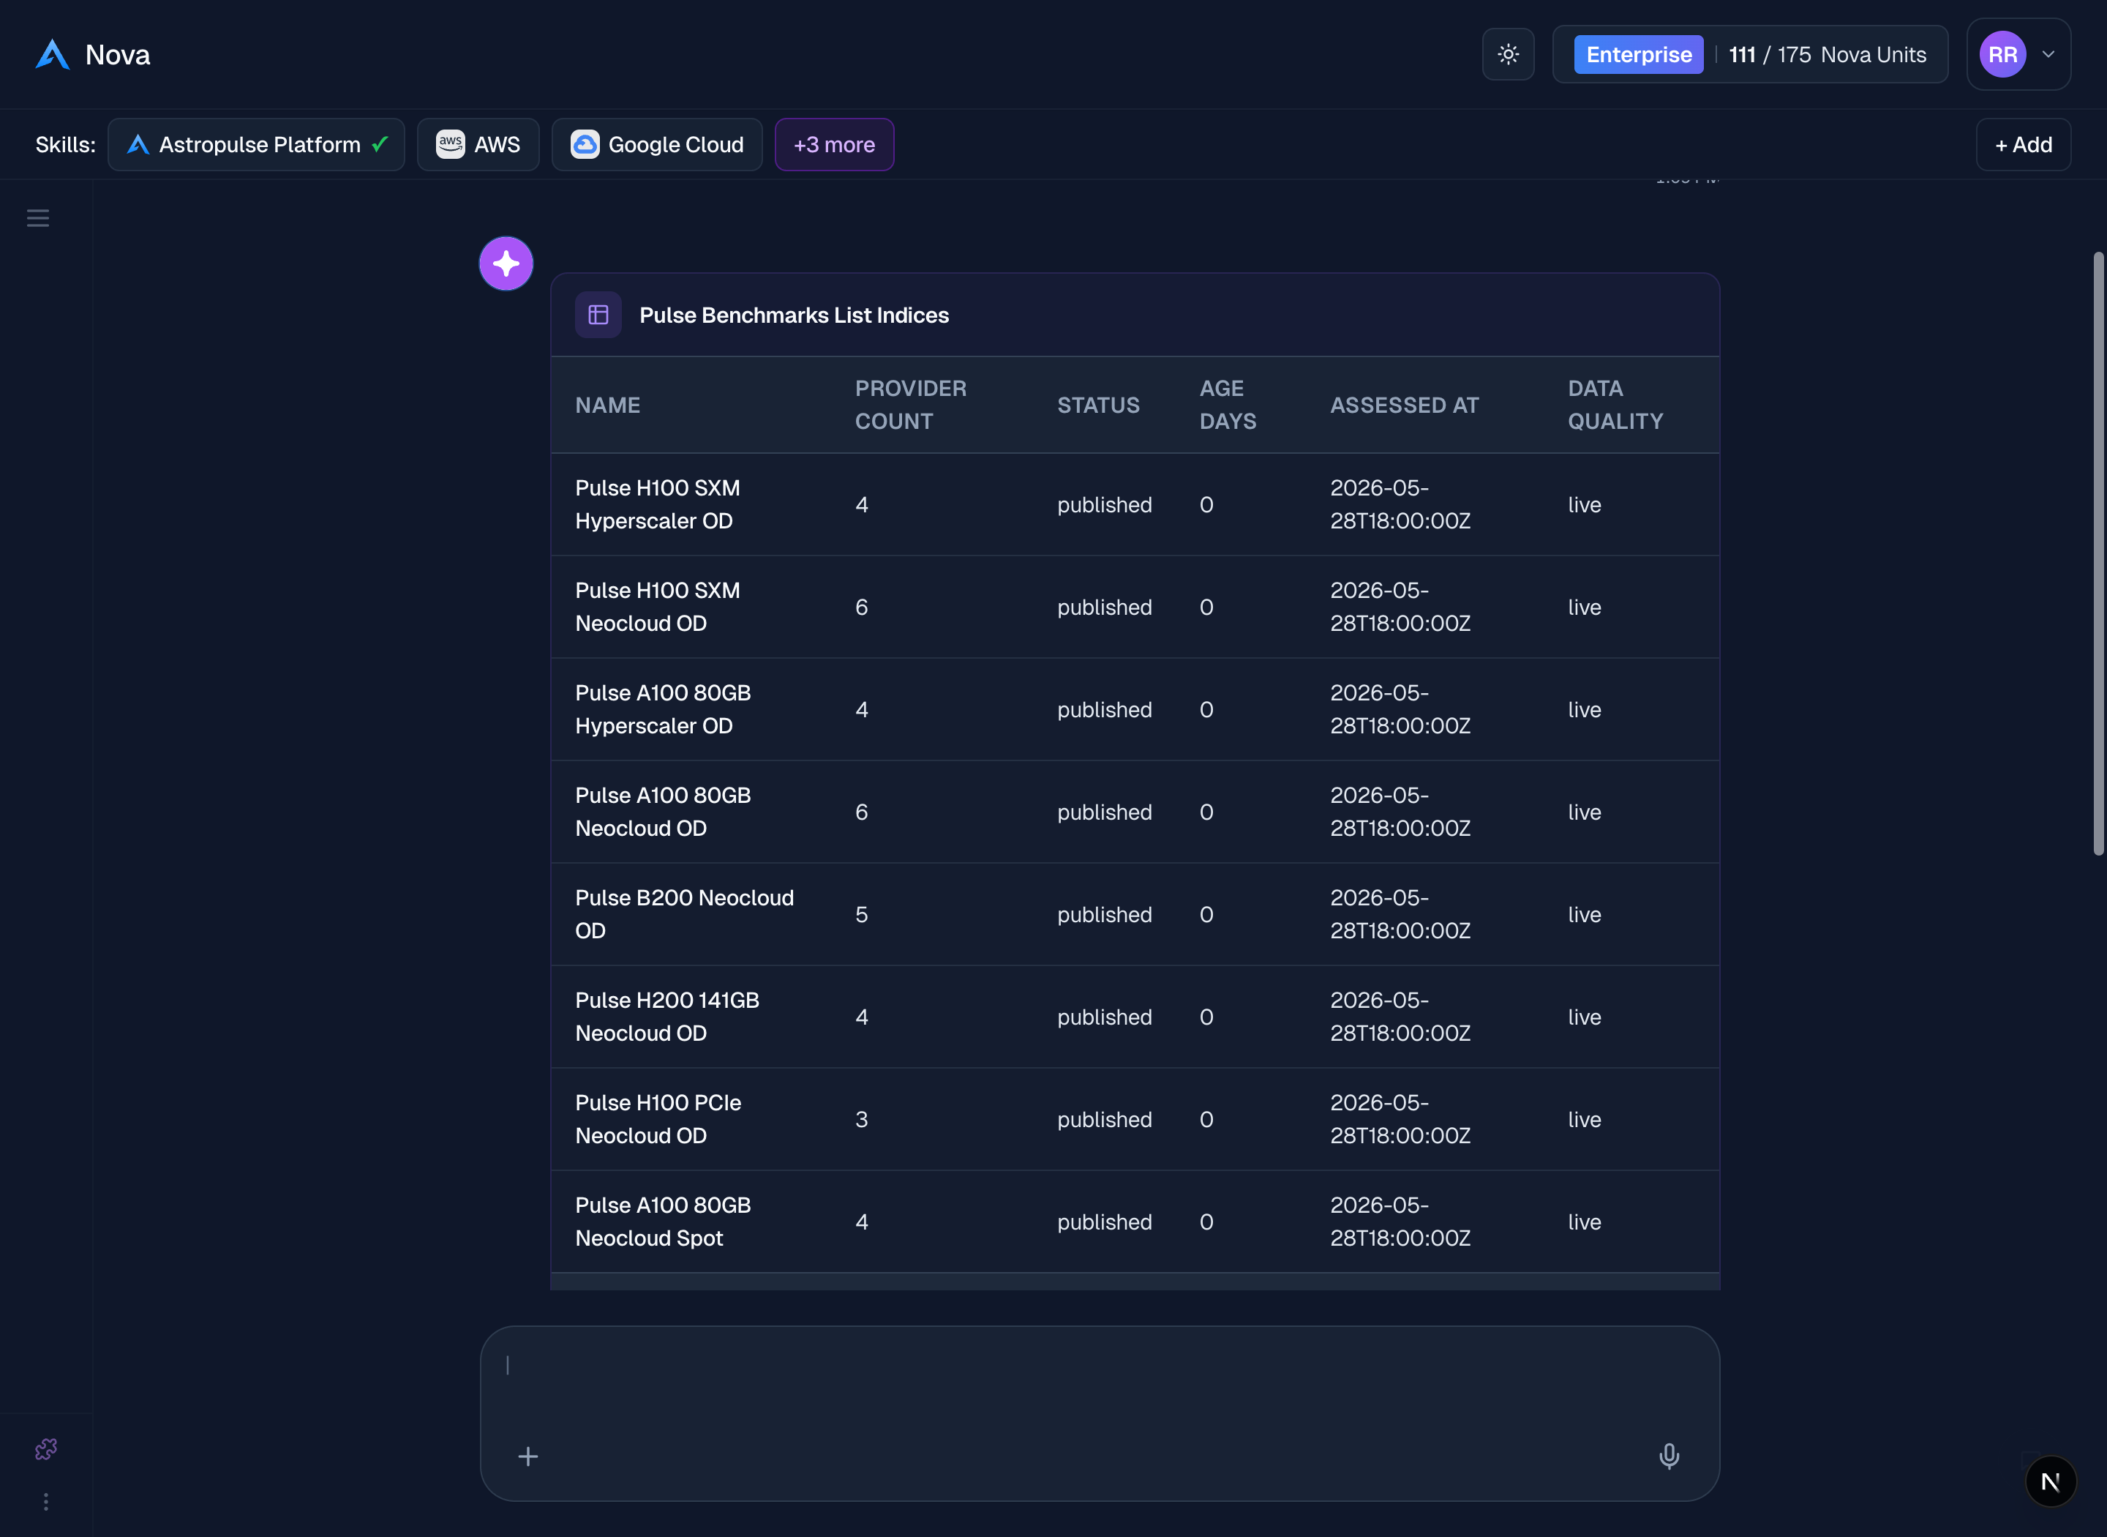The height and width of the screenshot is (1537, 2107).
Task: Select the Pulse A100 80GB Neocloud OD row
Action: click(x=1135, y=811)
